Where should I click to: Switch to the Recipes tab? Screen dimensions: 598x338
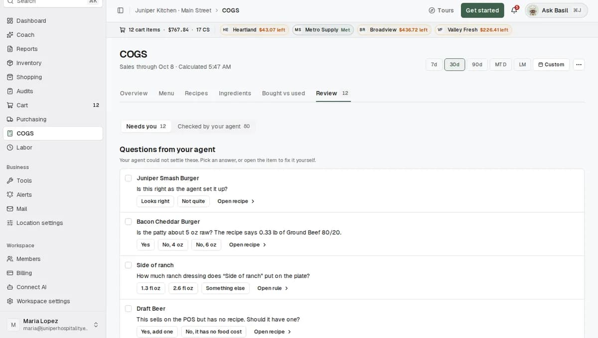coord(196,93)
